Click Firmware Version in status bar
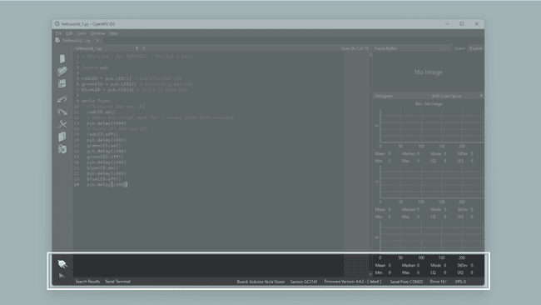 pos(353,282)
